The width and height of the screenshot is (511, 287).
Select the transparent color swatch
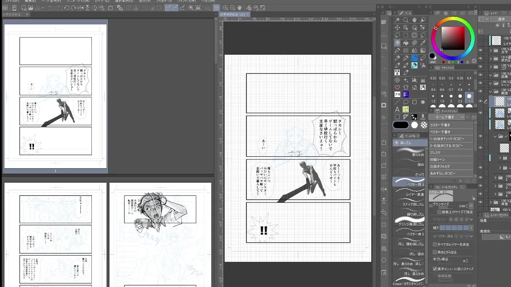(x=424, y=125)
